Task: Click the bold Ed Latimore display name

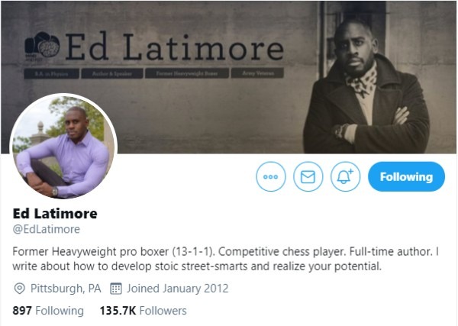Action: [55, 214]
